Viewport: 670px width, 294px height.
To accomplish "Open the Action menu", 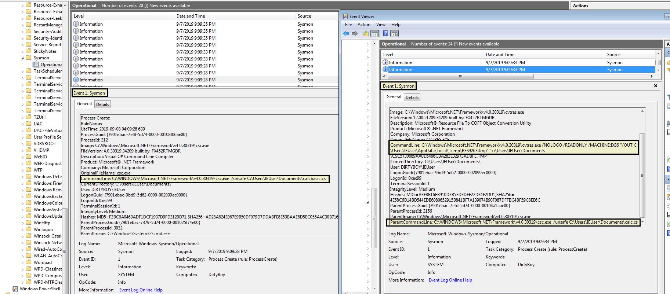I will tap(364, 25).
